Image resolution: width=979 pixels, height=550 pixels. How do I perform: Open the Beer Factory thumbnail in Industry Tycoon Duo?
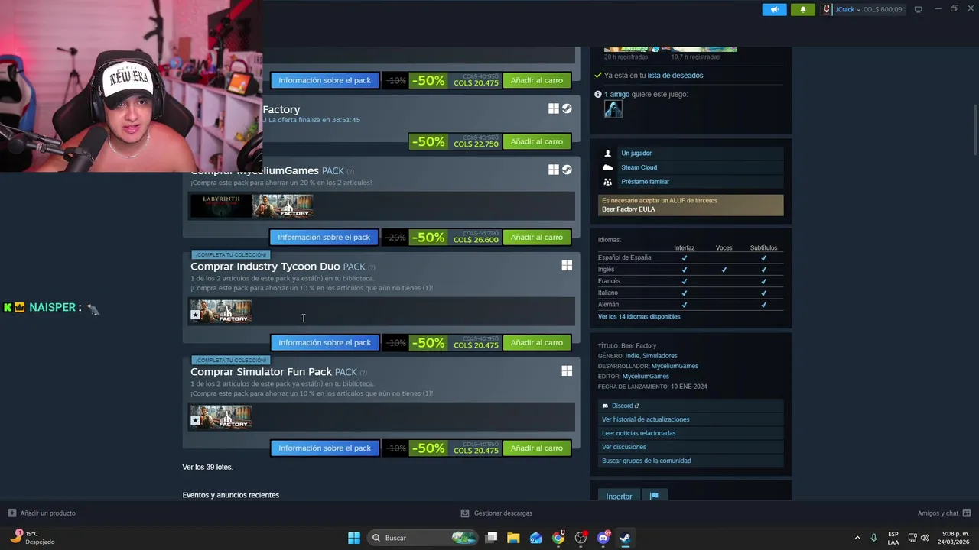221,311
